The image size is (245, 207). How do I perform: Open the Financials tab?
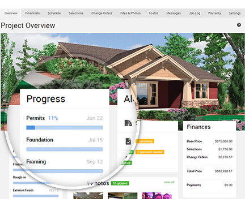[x=32, y=13]
